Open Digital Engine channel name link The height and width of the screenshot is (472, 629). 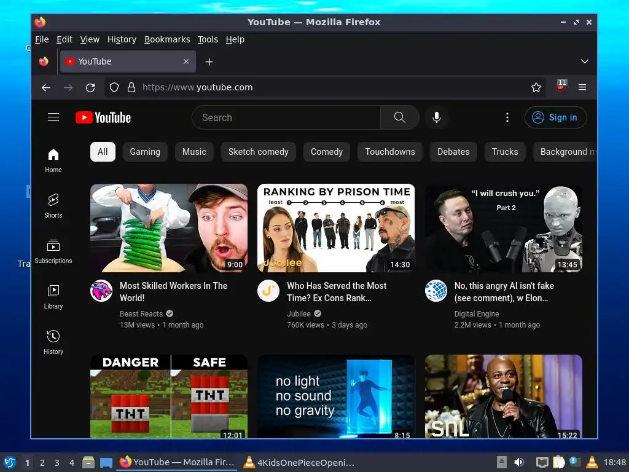[477, 314]
